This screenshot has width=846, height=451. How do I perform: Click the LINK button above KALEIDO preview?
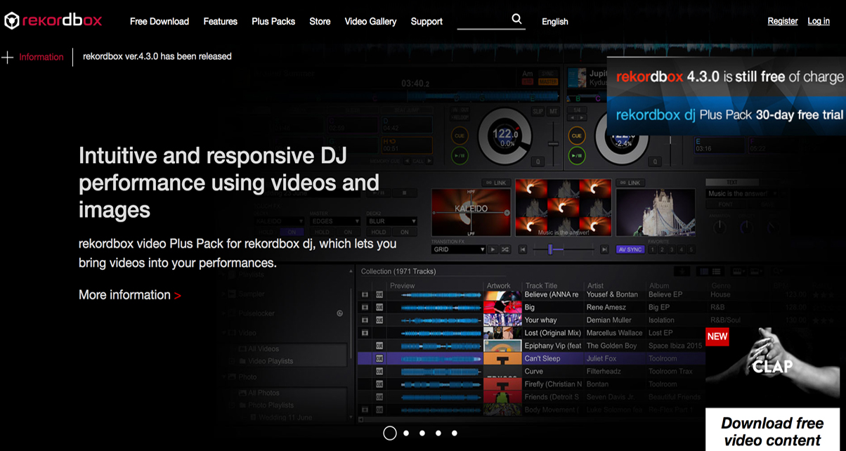(x=497, y=183)
